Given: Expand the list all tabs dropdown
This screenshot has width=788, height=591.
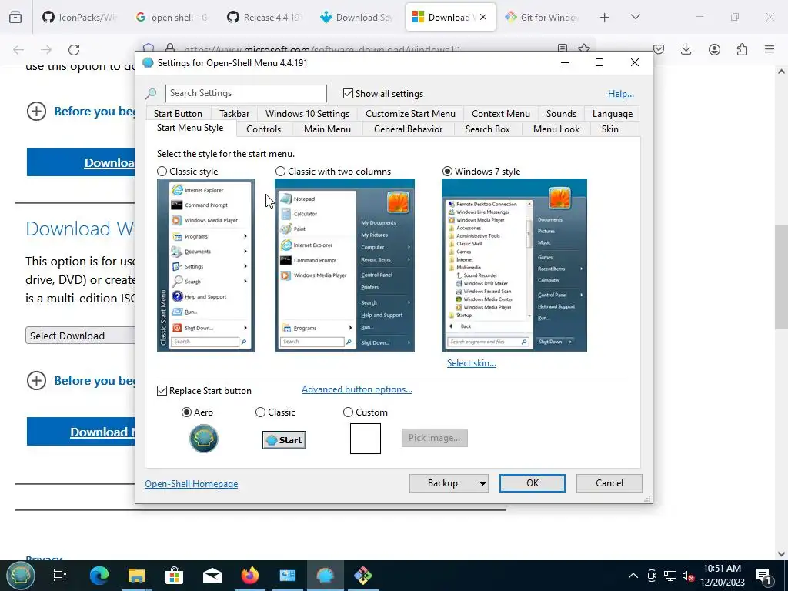Looking at the screenshot, I should 635,17.
